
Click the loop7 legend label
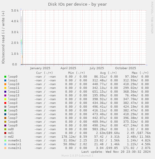click(x=13, y=118)
